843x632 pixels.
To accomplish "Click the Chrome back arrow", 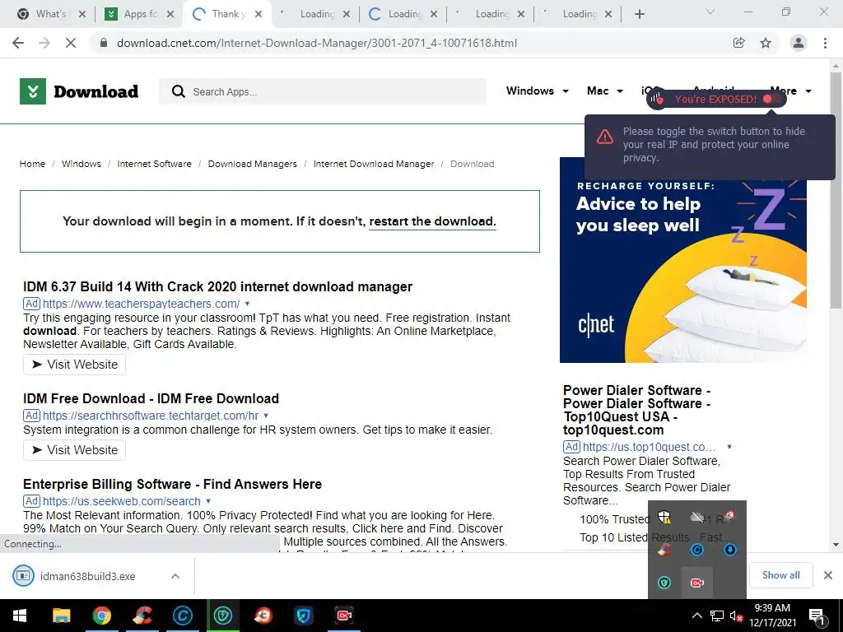I will 18,43.
